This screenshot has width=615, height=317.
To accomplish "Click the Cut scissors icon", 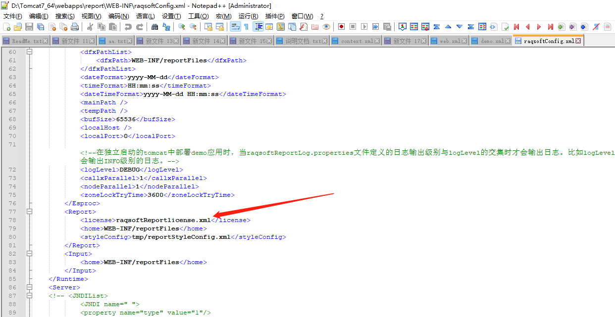I will coord(90,27).
